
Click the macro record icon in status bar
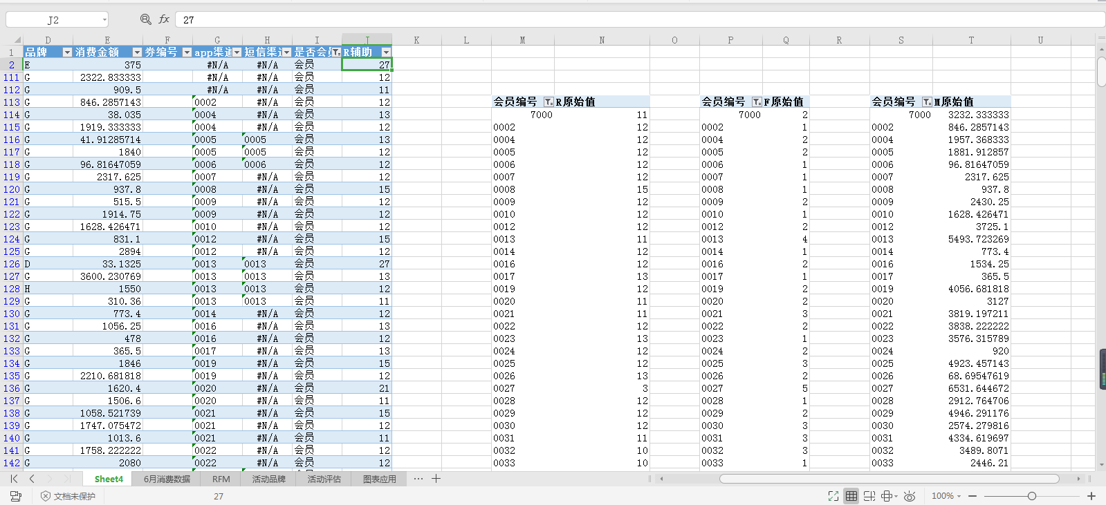[15, 496]
